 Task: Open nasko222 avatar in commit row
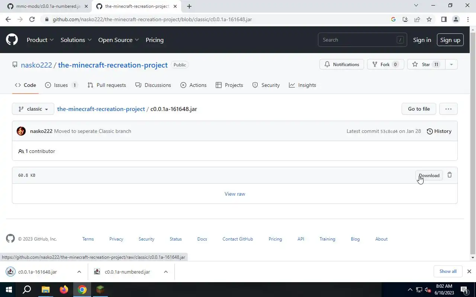(x=21, y=131)
